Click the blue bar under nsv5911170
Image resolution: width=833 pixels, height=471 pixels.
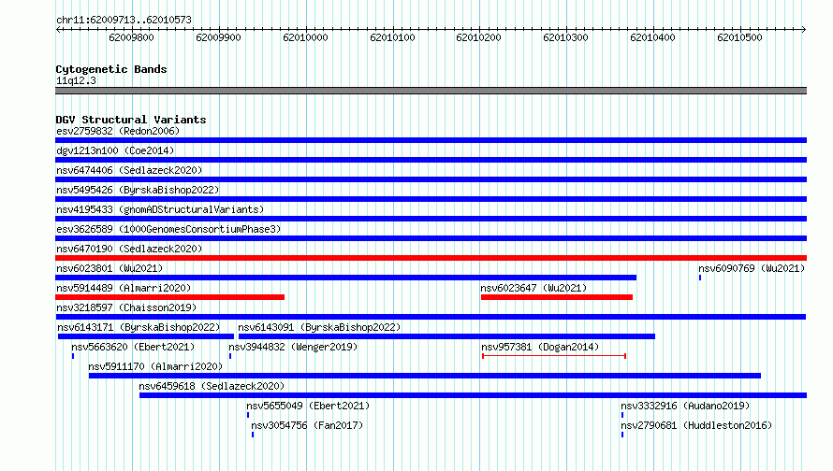[x=425, y=376]
